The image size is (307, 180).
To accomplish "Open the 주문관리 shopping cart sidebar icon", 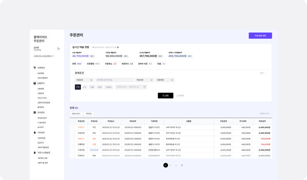I will coord(35,68).
